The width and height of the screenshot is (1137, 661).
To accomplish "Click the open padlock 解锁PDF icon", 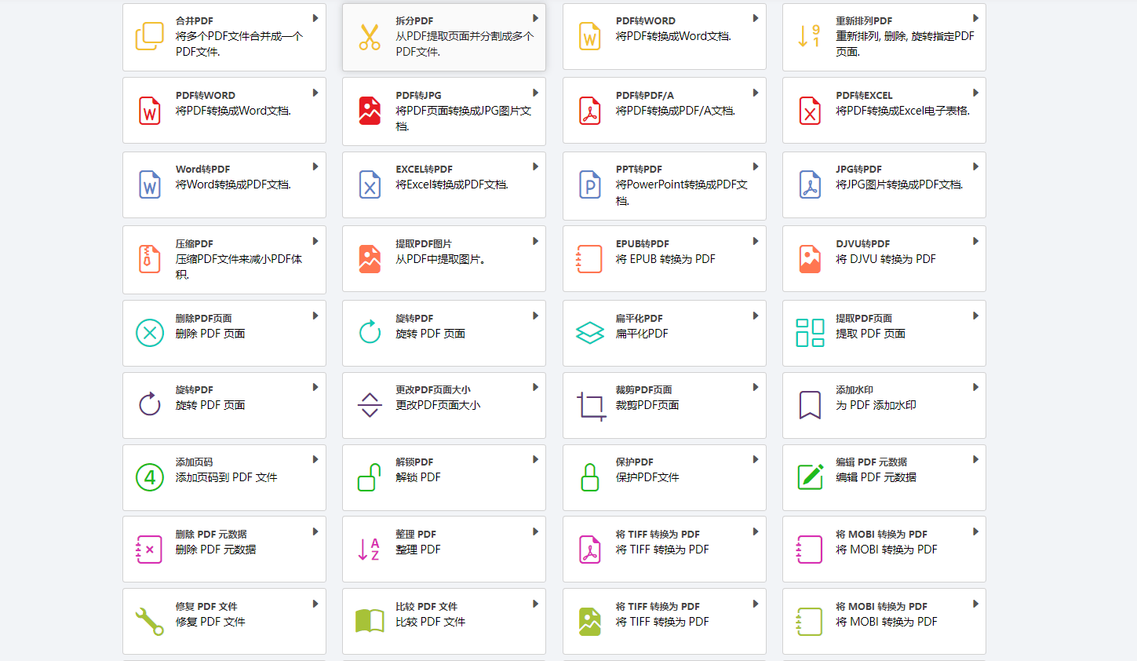I will 370,477.
